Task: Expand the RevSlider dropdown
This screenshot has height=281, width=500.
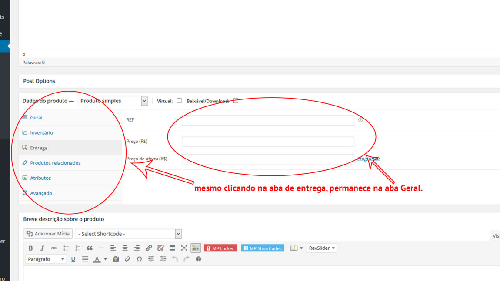Action: tap(322, 248)
